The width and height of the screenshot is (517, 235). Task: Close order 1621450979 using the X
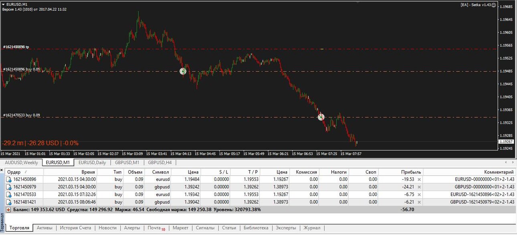419,187
